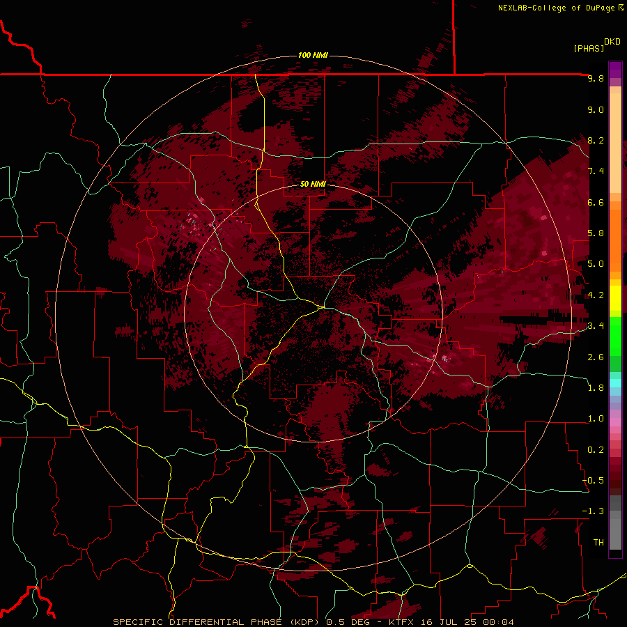
Task: Click the -1.3 legend value
Action: (x=594, y=512)
